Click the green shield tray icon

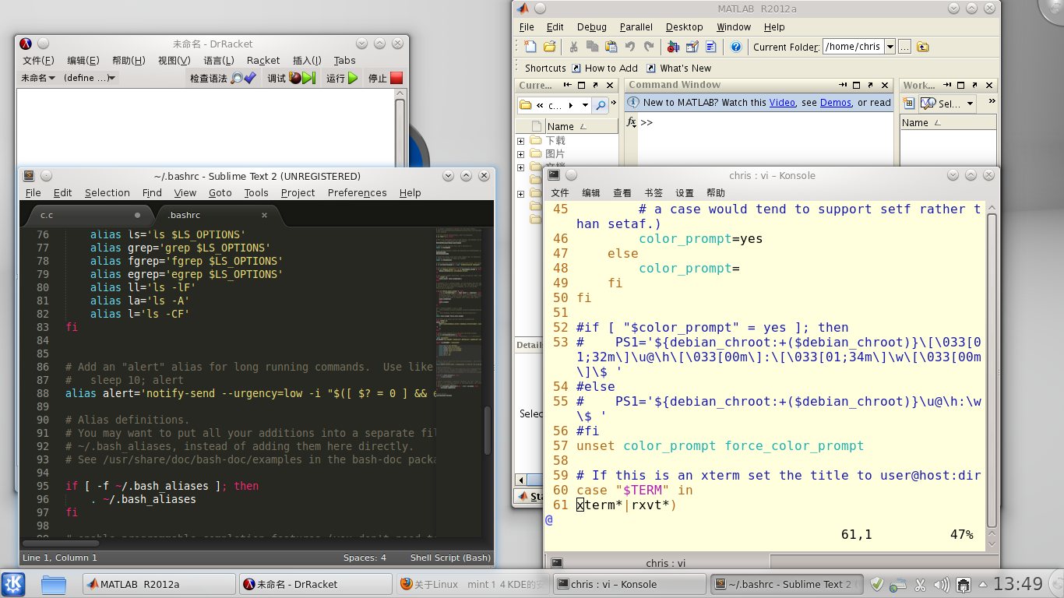[876, 584]
